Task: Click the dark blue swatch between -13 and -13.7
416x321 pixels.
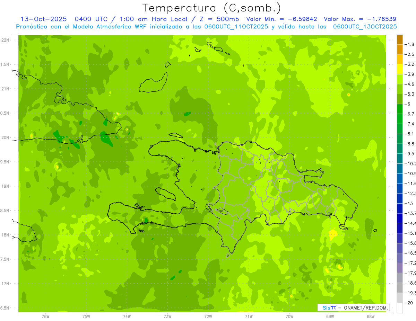Action: (x=400, y=208)
